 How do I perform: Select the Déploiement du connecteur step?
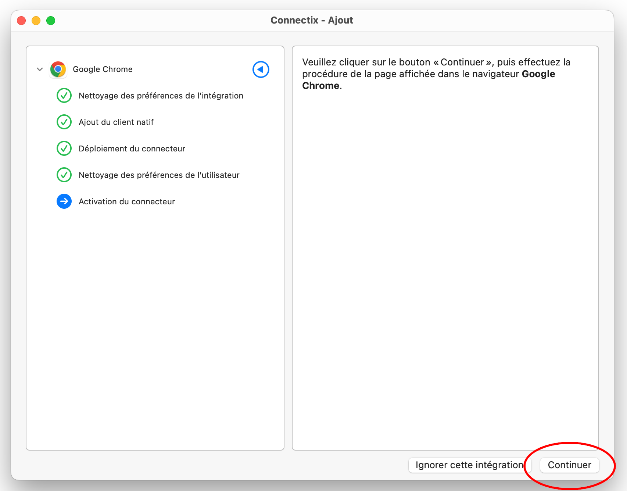(132, 148)
